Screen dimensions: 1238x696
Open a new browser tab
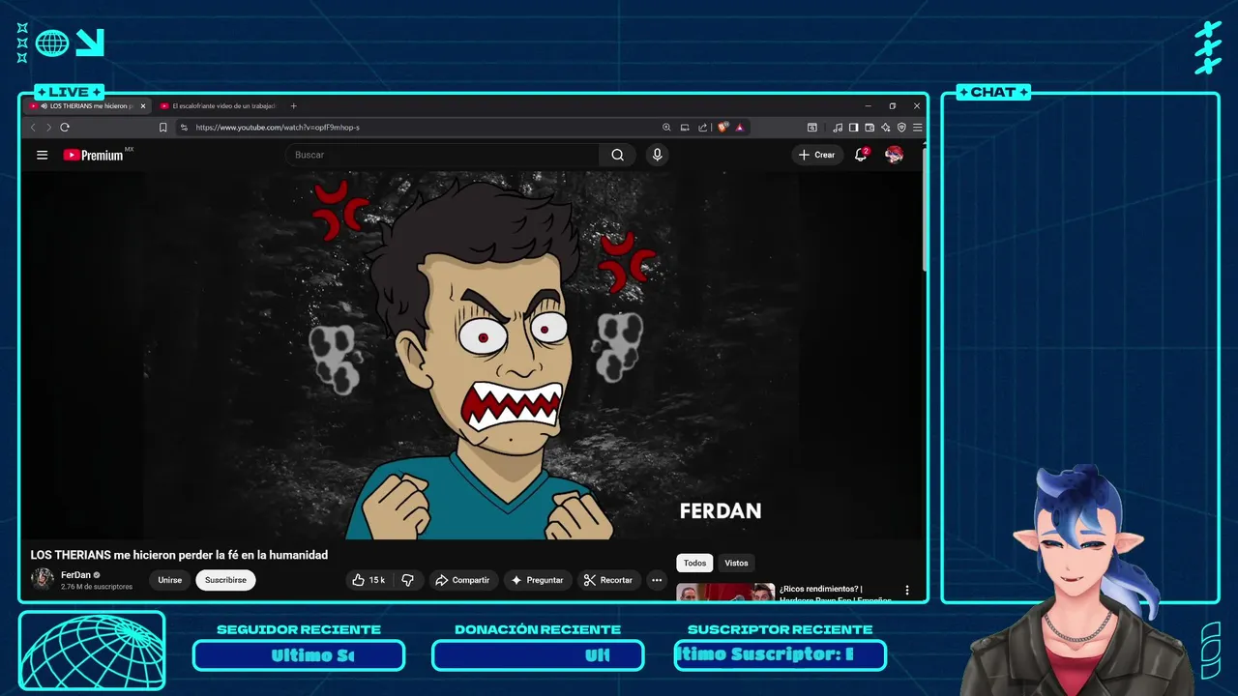[294, 105]
